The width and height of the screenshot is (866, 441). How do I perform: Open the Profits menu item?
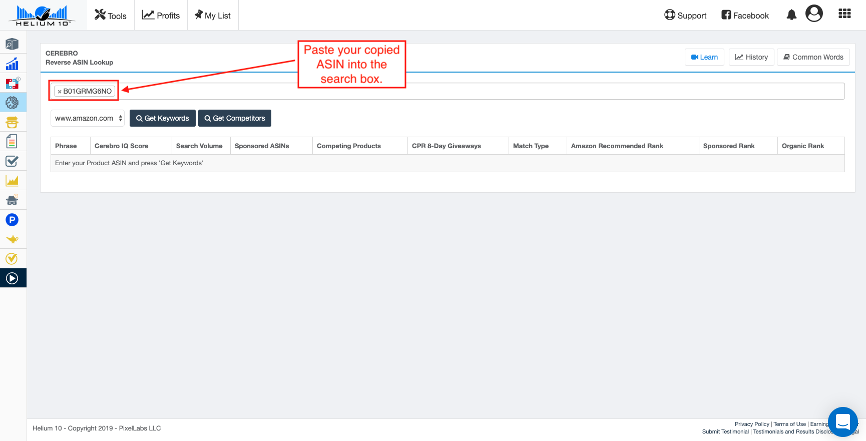click(x=161, y=16)
